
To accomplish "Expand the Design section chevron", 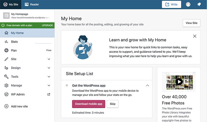I will [49, 68].
